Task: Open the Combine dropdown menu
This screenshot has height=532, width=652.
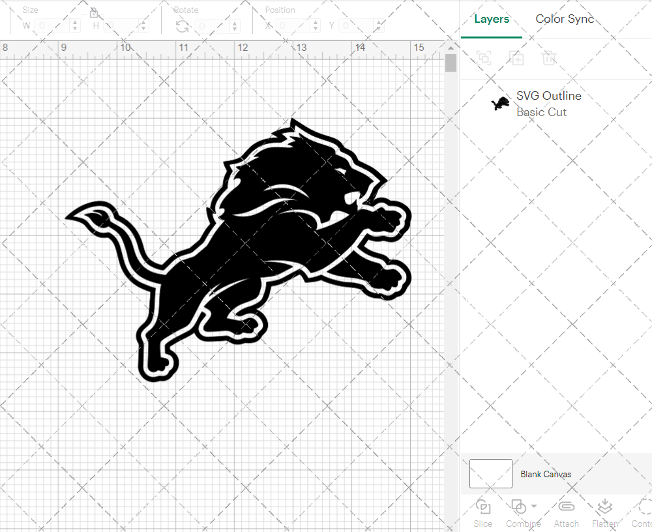Action: (x=534, y=507)
